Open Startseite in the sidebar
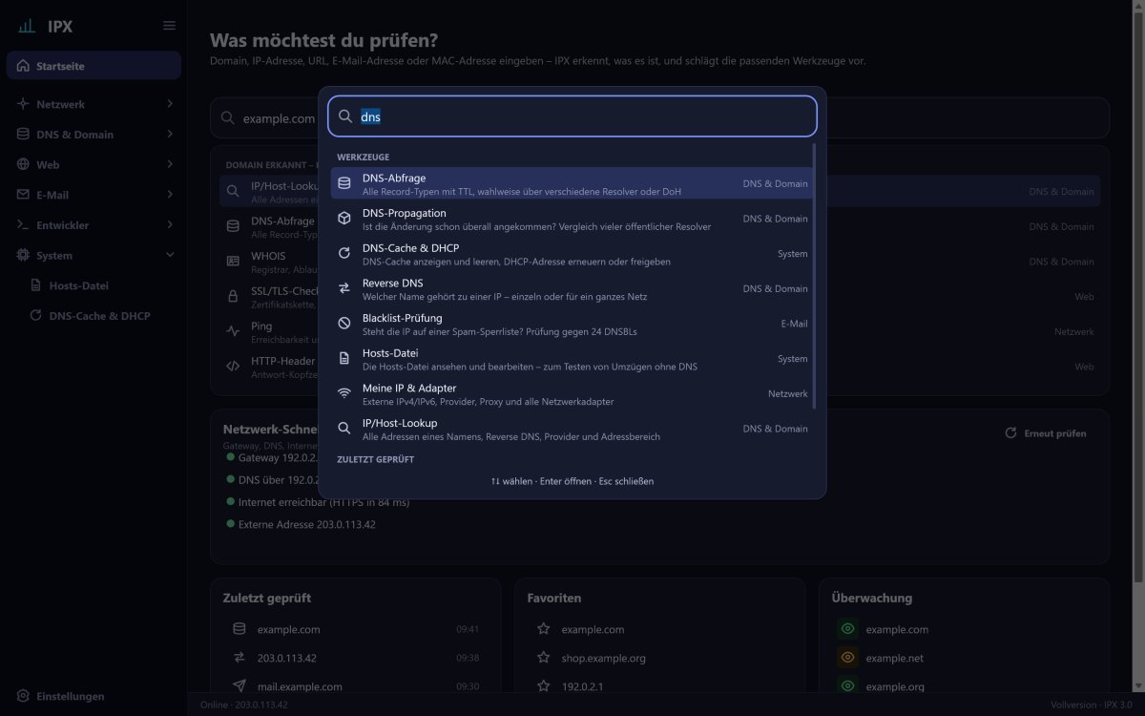Image resolution: width=1145 pixels, height=716 pixels. (x=94, y=66)
